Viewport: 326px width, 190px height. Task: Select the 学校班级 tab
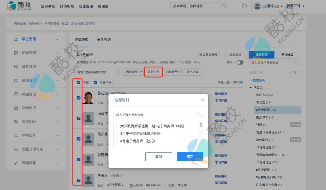click(x=287, y=55)
